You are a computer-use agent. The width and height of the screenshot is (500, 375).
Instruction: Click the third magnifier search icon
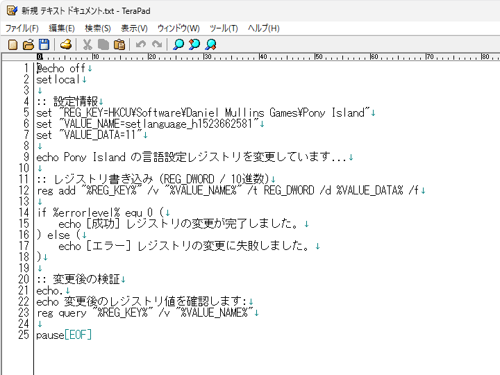(210, 44)
